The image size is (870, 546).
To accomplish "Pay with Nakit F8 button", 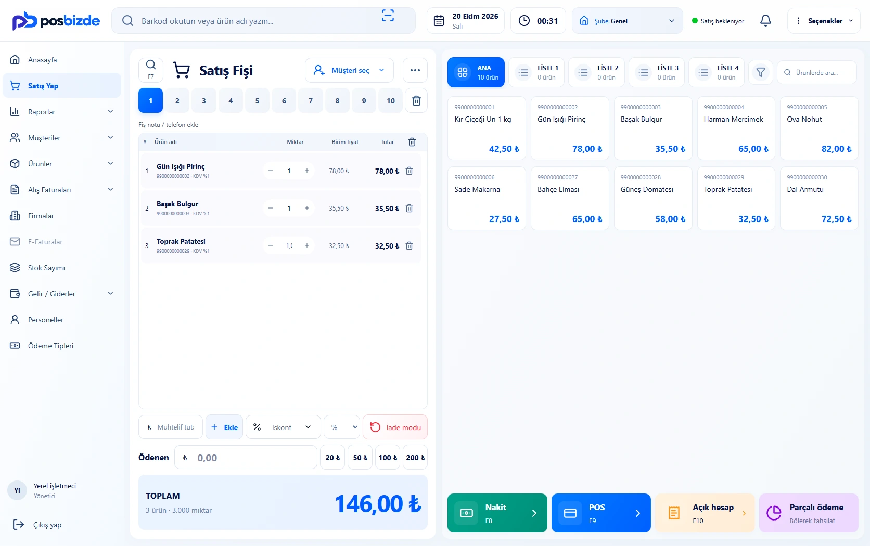I will click(x=497, y=513).
